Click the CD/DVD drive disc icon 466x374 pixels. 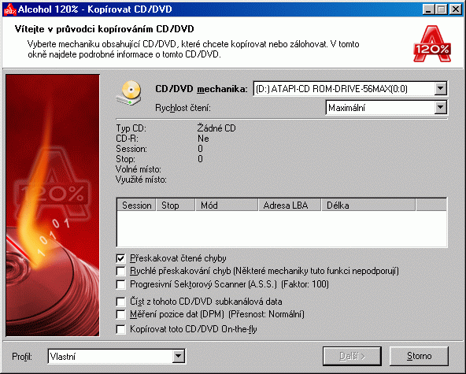click(129, 93)
